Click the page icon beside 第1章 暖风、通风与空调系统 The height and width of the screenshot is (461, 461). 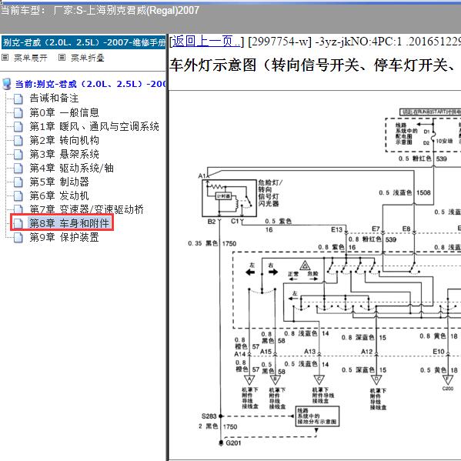[x=18, y=127]
